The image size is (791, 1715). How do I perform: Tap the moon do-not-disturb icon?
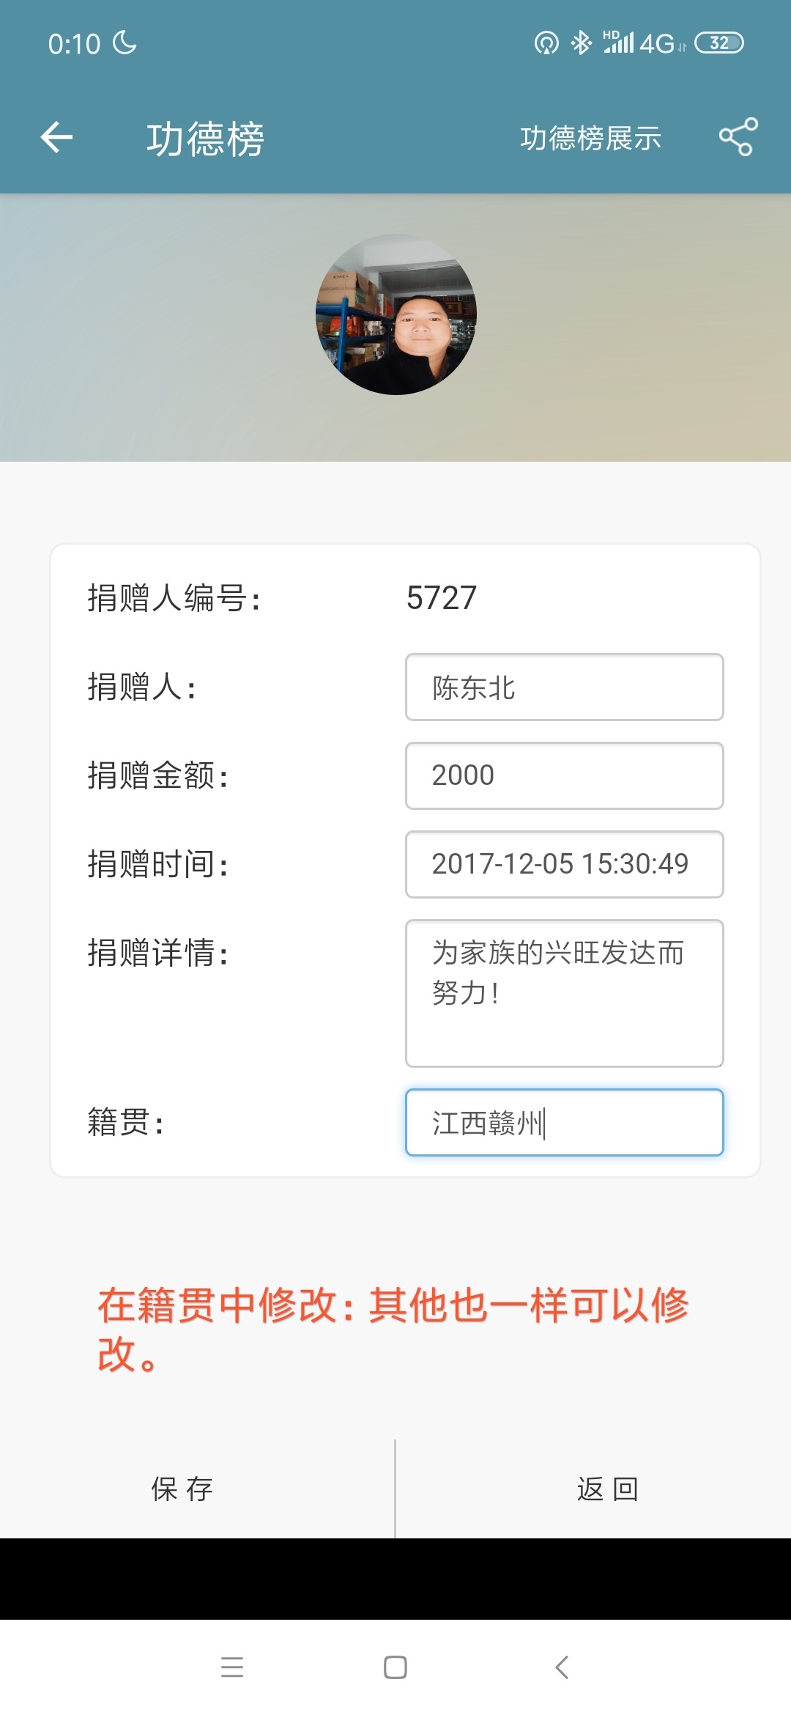coord(125,43)
